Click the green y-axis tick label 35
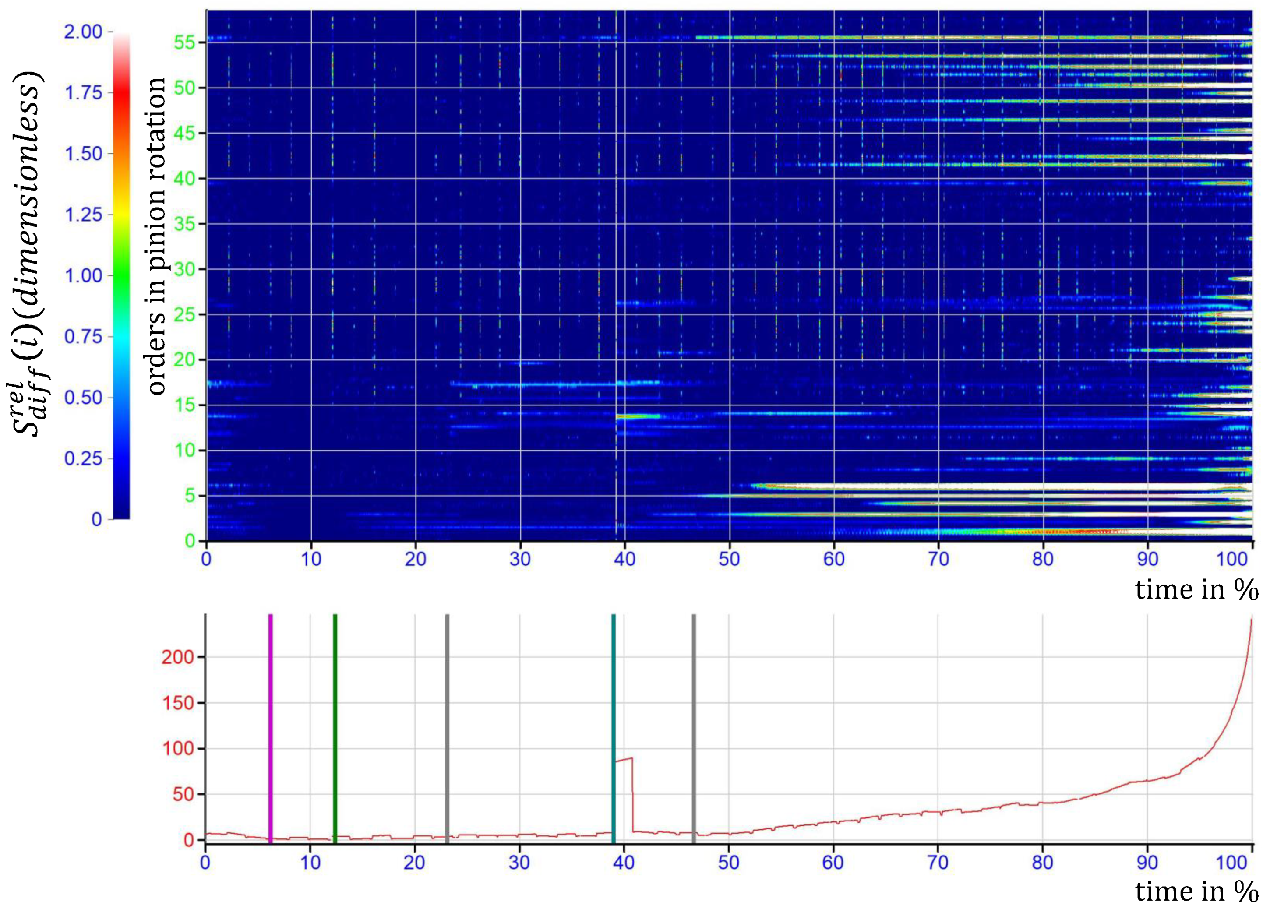The image size is (1270, 916). pos(184,224)
